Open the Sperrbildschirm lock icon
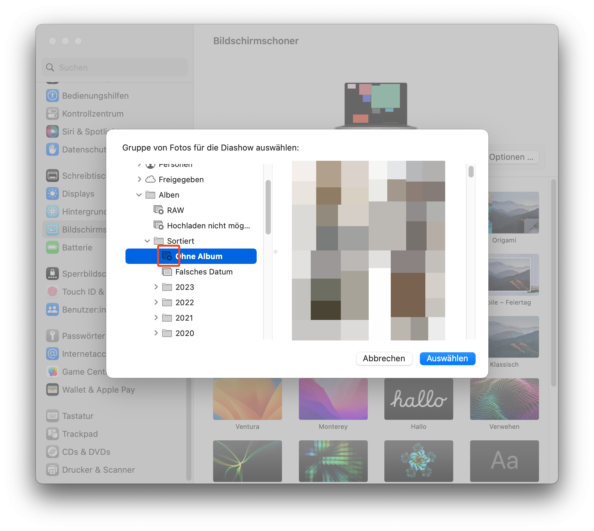Viewport: 594px width, 531px height. click(52, 274)
